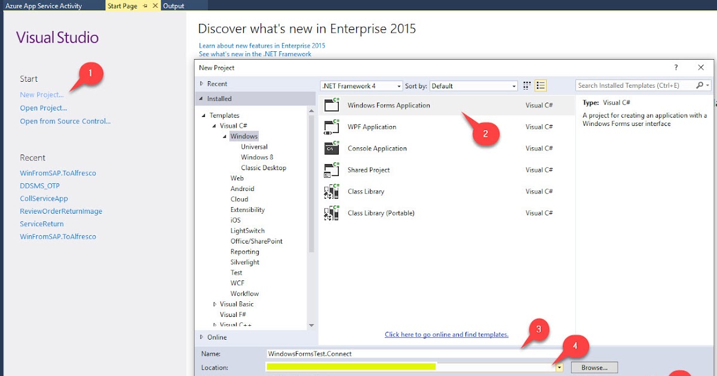Open the Location dropdown arrow

[x=560, y=367]
